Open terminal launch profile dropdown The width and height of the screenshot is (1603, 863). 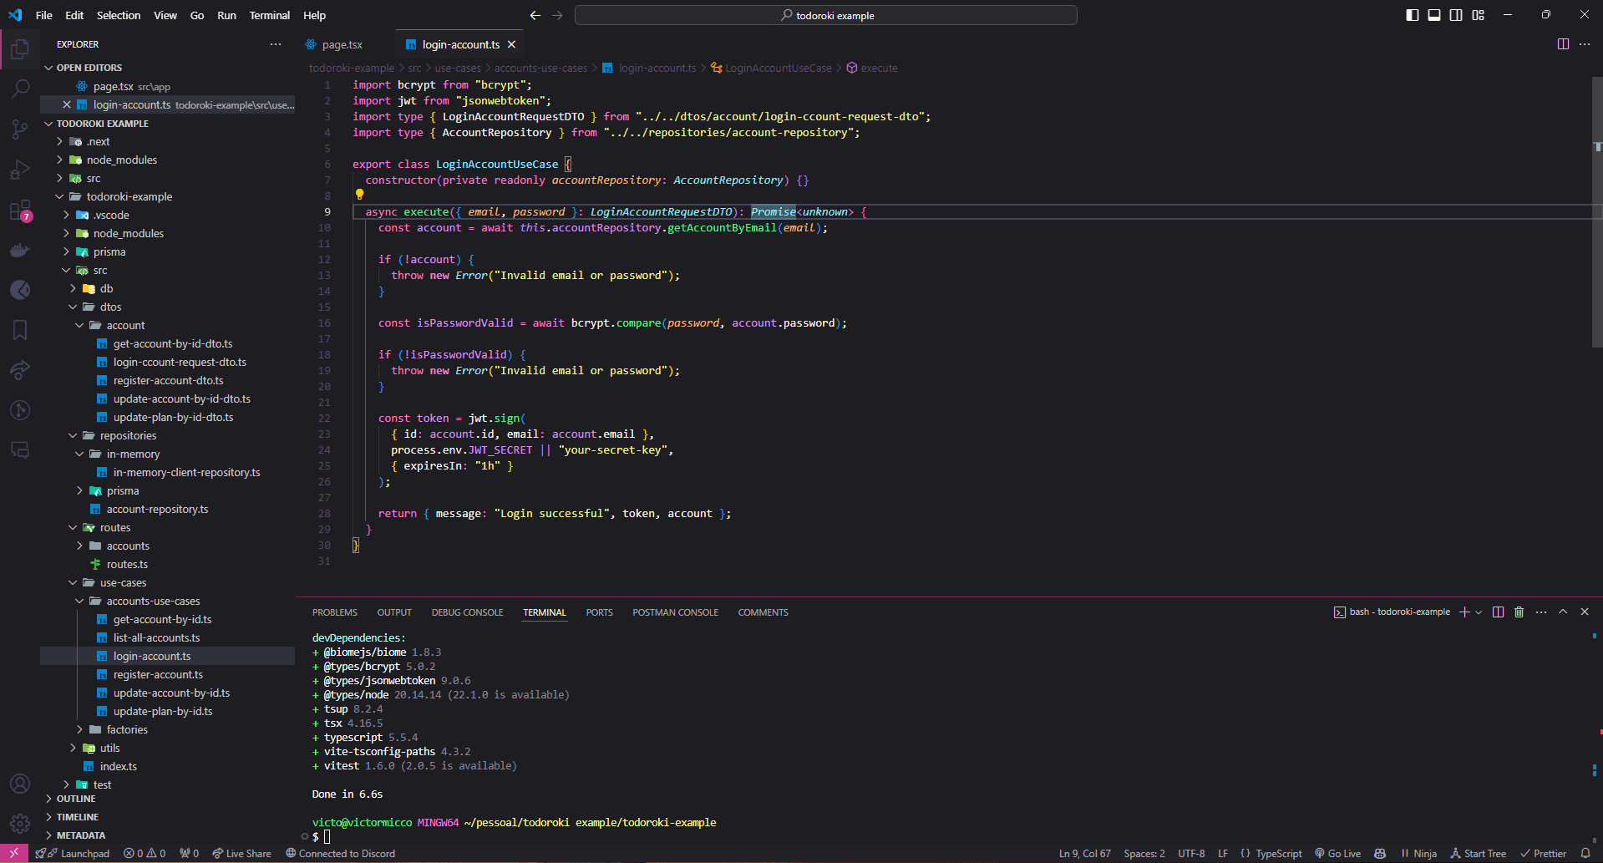pyautogui.click(x=1479, y=612)
